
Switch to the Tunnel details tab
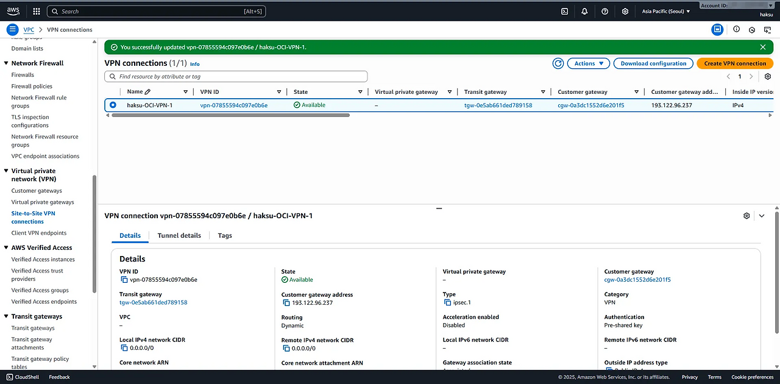[x=179, y=235]
